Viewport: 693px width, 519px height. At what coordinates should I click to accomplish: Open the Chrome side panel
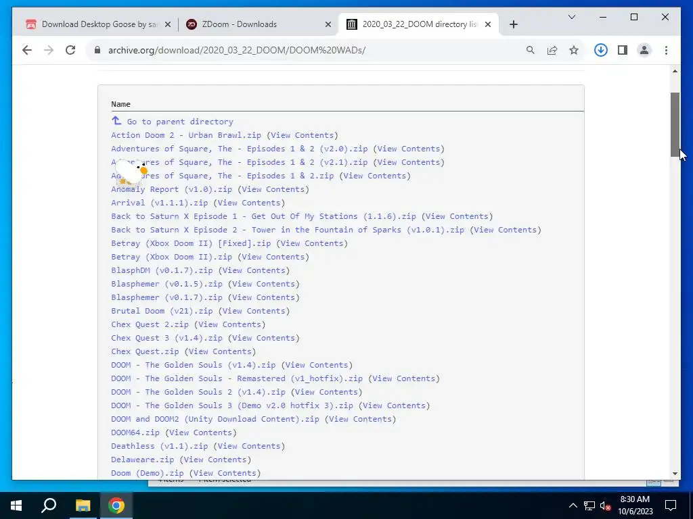pos(623,50)
